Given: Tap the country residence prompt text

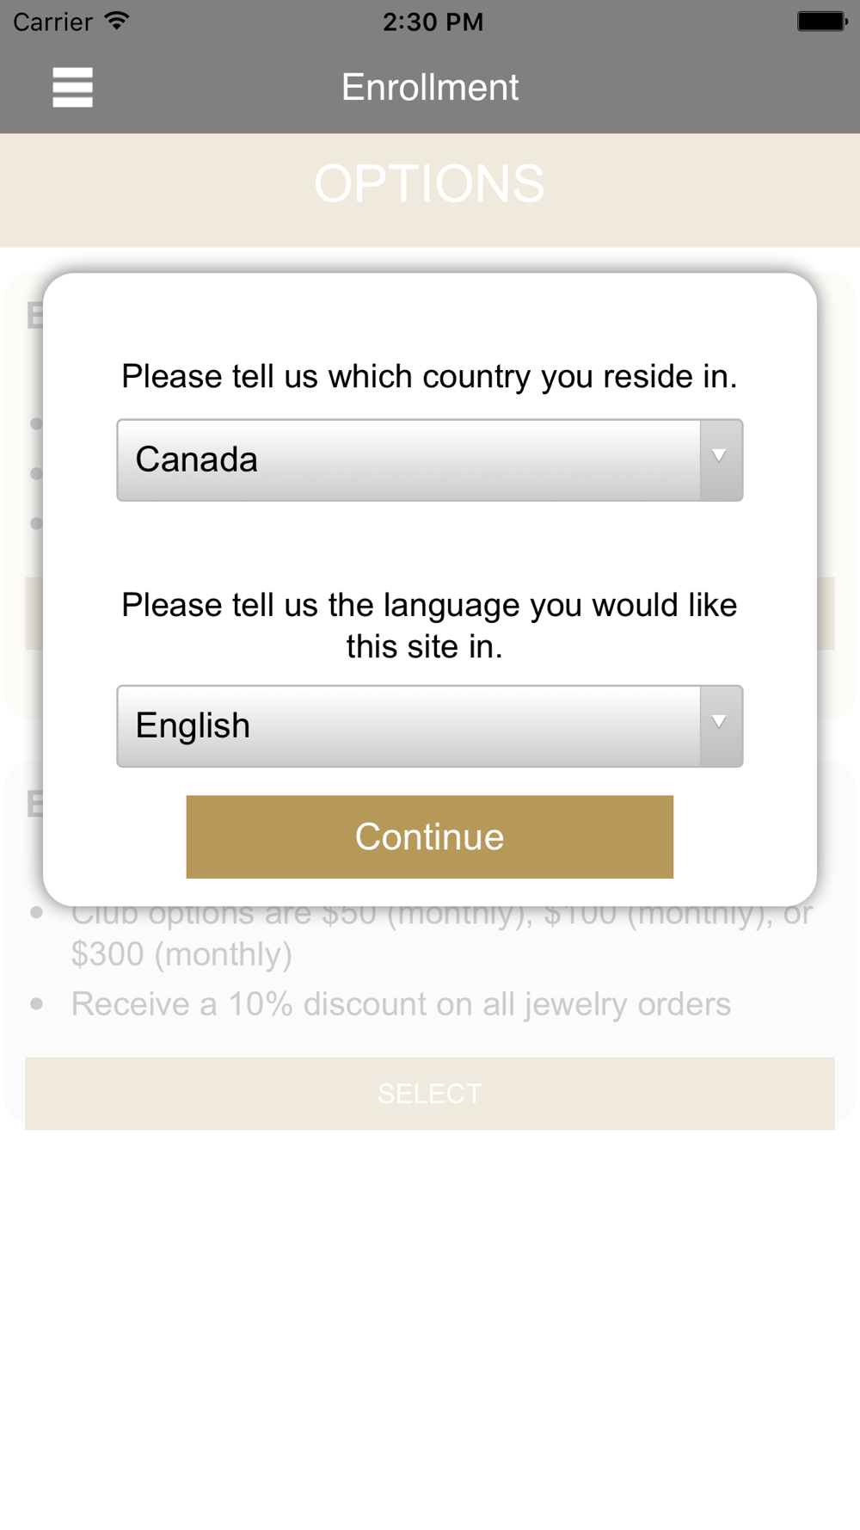Looking at the screenshot, I should tap(429, 377).
